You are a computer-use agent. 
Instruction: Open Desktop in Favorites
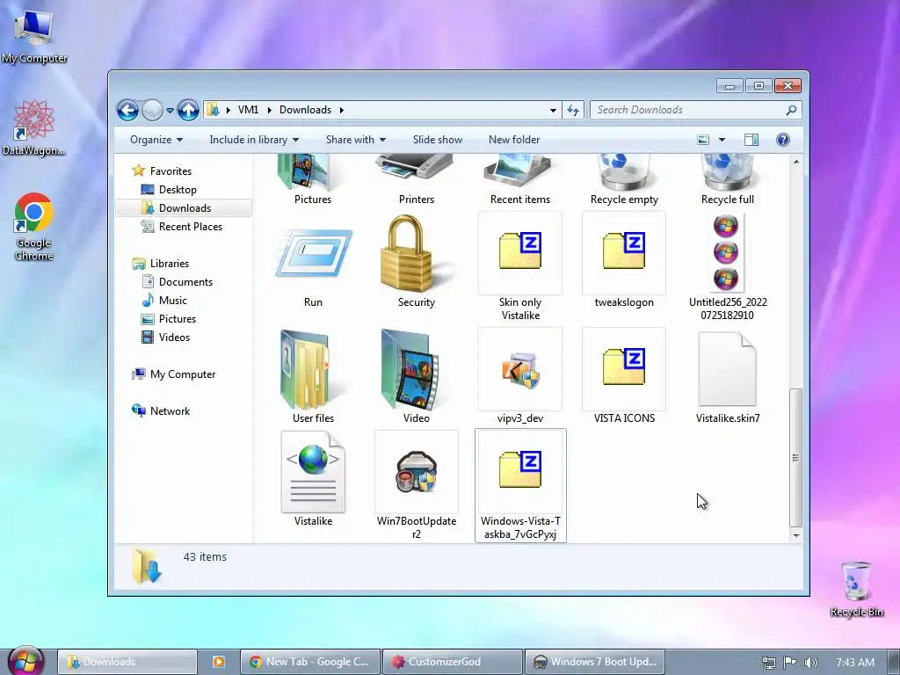(x=178, y=190)
